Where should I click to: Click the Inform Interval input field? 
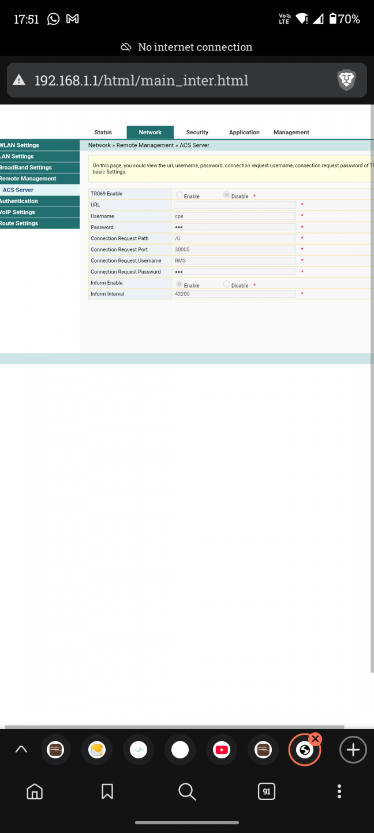click(x=234, y=294)
